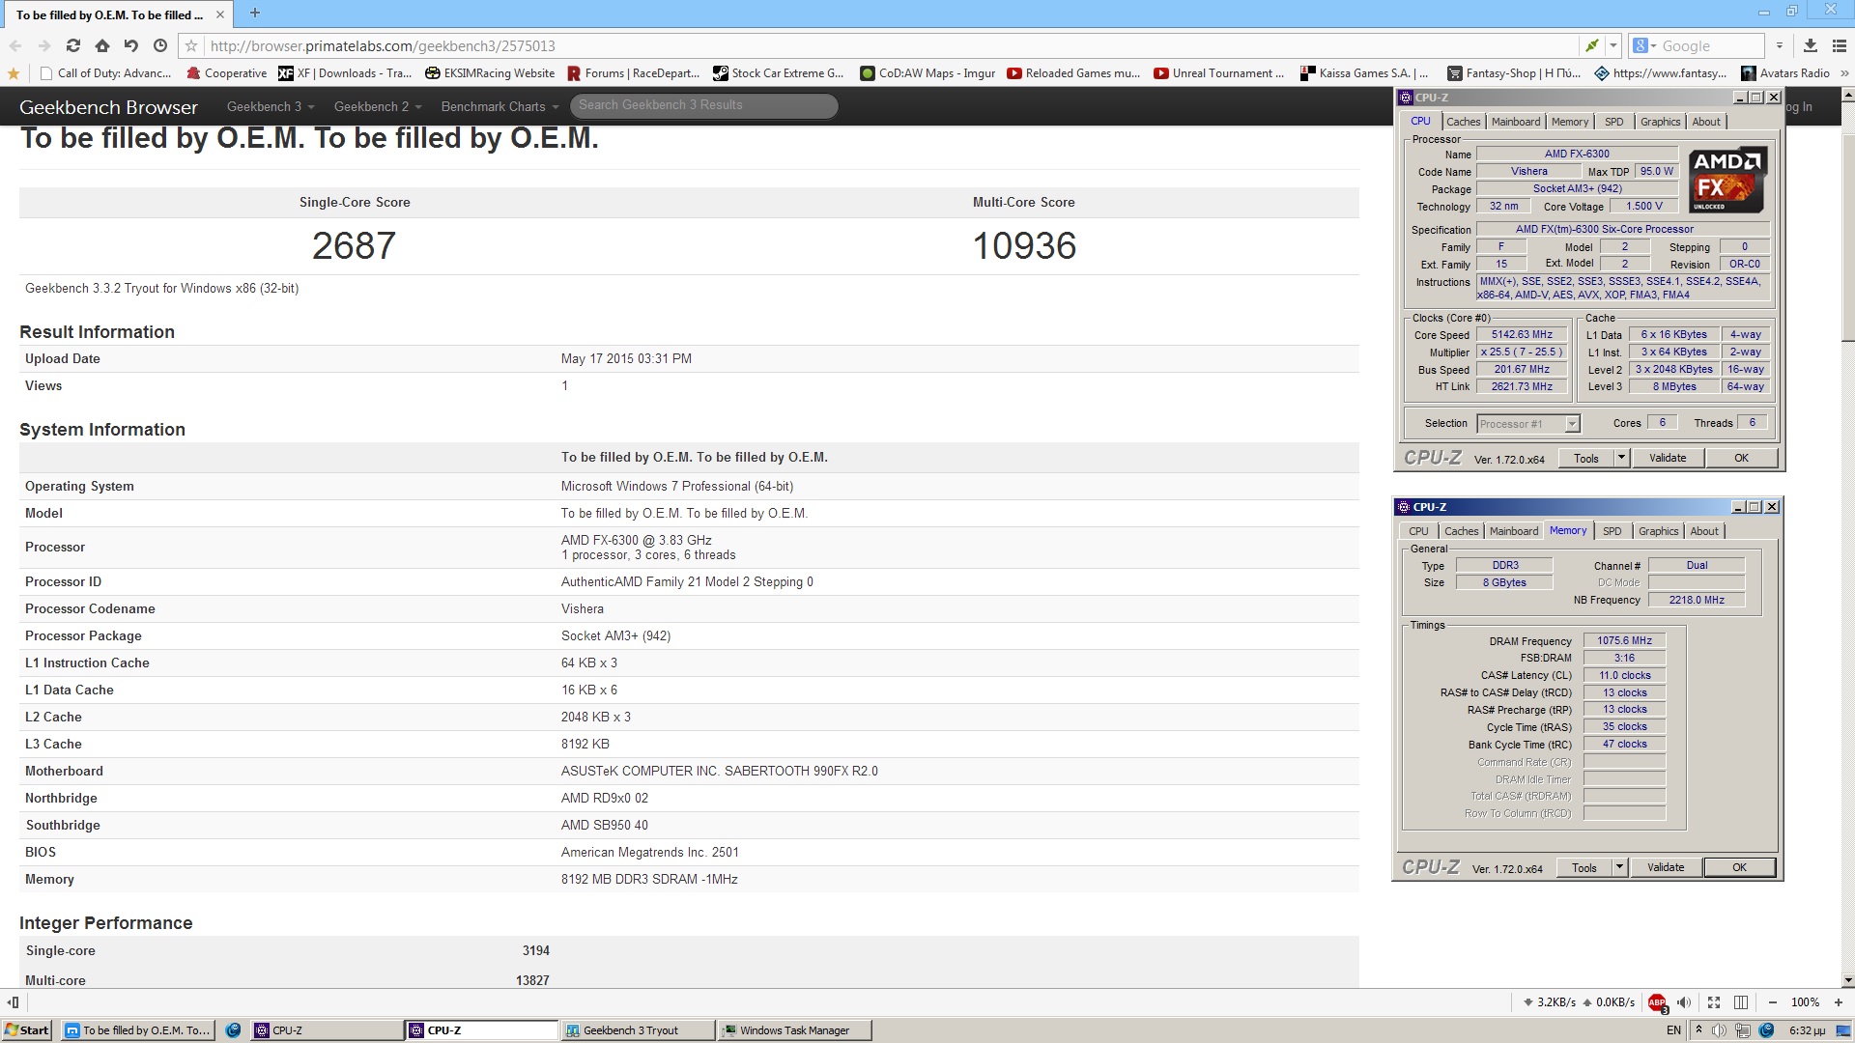Click OK in the upper CPU-Z window
Screen dimensions: 1855x1043
[1741, 458]
